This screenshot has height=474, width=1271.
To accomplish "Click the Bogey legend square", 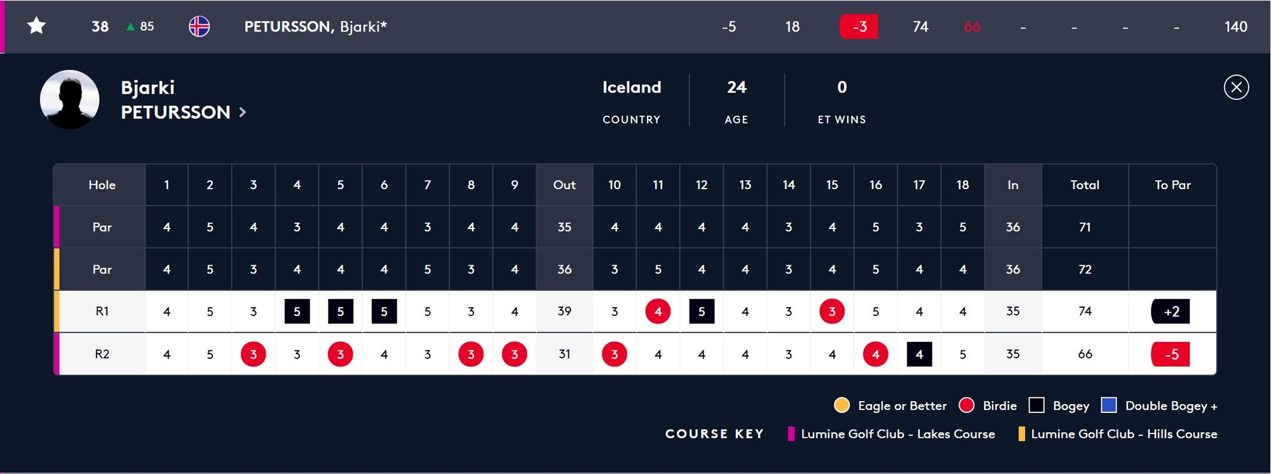I will tap(1037, 405).
